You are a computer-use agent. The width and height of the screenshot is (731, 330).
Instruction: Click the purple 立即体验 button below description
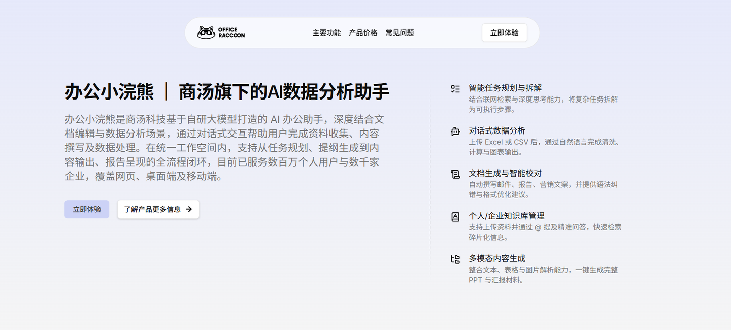click(x=87, y=209)
